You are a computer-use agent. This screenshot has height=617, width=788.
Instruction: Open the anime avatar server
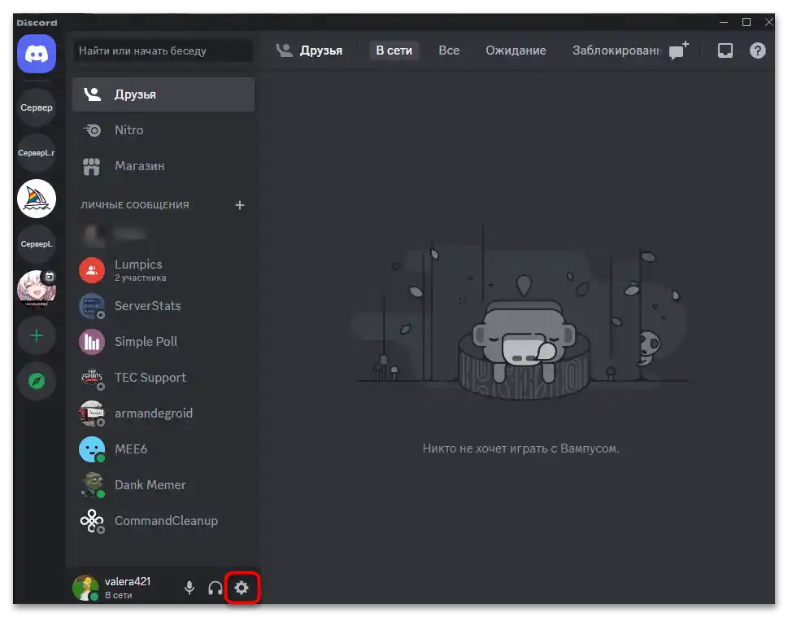coord(37,289)
